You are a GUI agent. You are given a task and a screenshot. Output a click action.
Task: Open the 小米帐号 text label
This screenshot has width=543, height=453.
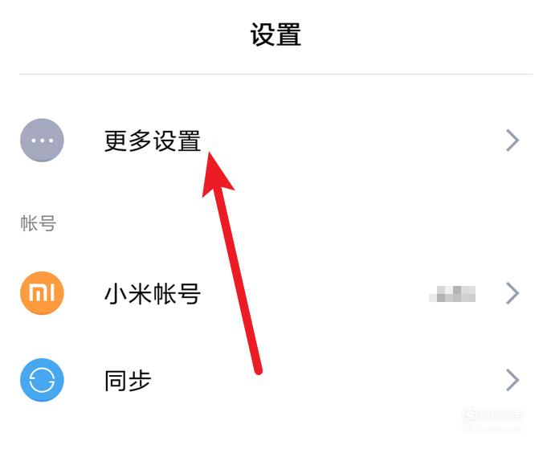[153, 294]
